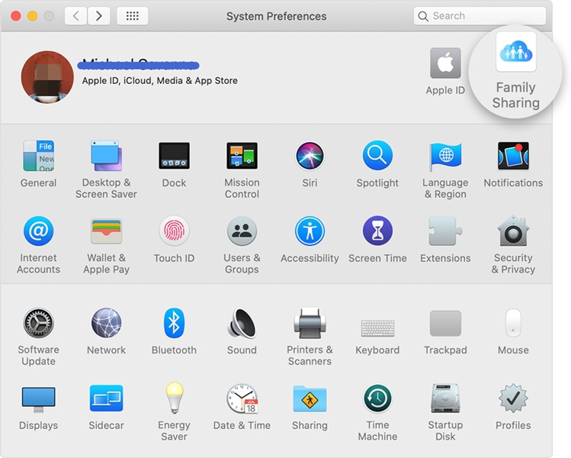
Task: Click the user profile picture
Action: (47, 77)
